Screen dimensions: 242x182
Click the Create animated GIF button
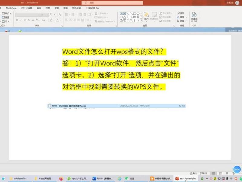coord(194,17)
